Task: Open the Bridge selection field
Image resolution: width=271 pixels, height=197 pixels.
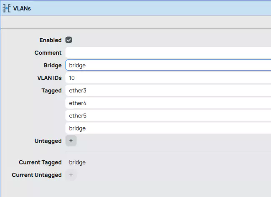Action: coord(167,65)
